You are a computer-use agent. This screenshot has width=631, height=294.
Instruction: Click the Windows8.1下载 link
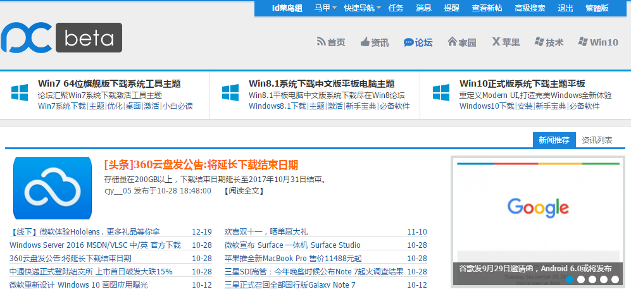tap(278, 106)
